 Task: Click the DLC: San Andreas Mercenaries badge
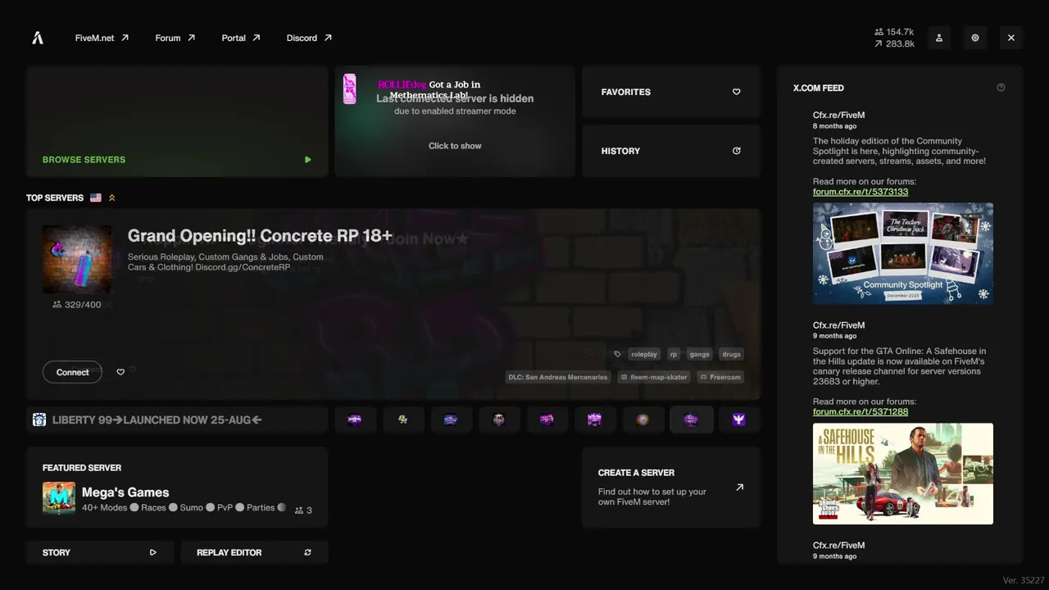[x=559, y=377]
